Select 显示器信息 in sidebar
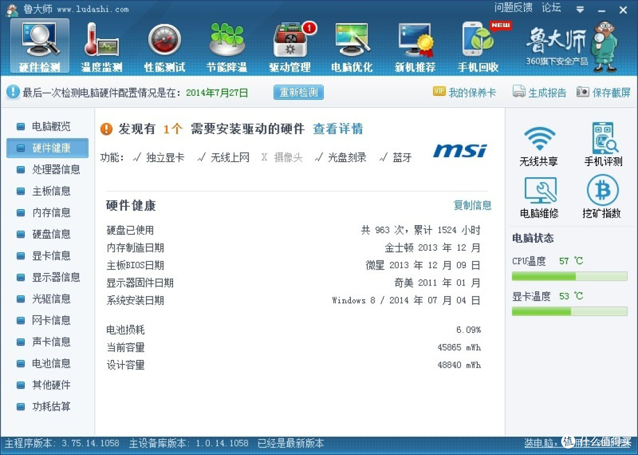The width and height of the screenshot is (638, 455). 47,278
